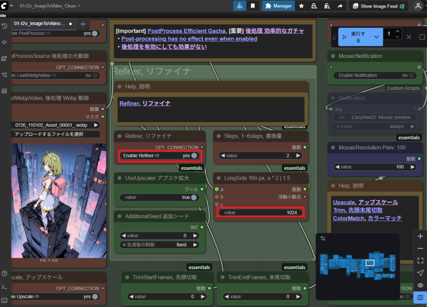The height and width of the screenshot is (307, 427).
Task: Click the share arrow icon in top bar
Action: click(340, 6)
